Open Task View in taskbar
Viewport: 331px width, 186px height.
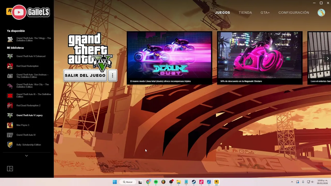click(x=140, y=182)
